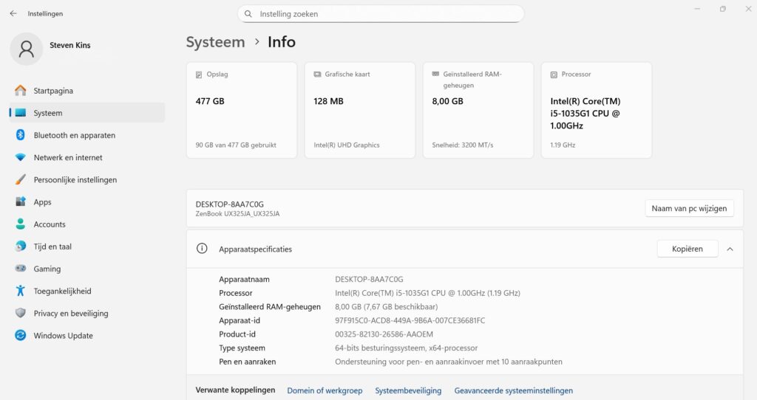Click the Toegankelijkheid figure icon
Viewport: 757px width, 400px height.
pyautogui.click(x=20, y=291)
